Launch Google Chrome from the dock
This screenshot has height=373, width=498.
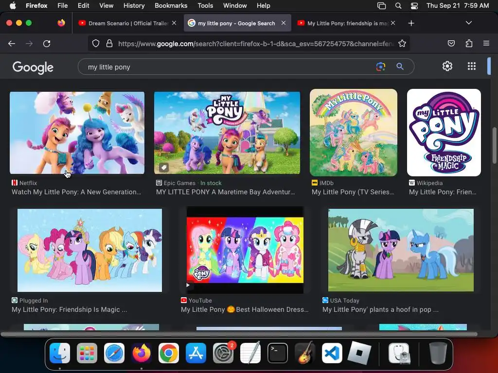(x=169, y=353)
